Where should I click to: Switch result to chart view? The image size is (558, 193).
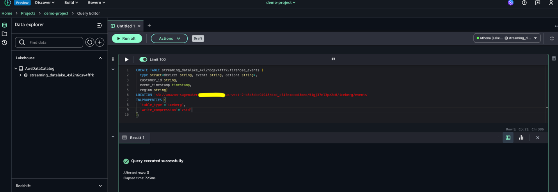521,138
